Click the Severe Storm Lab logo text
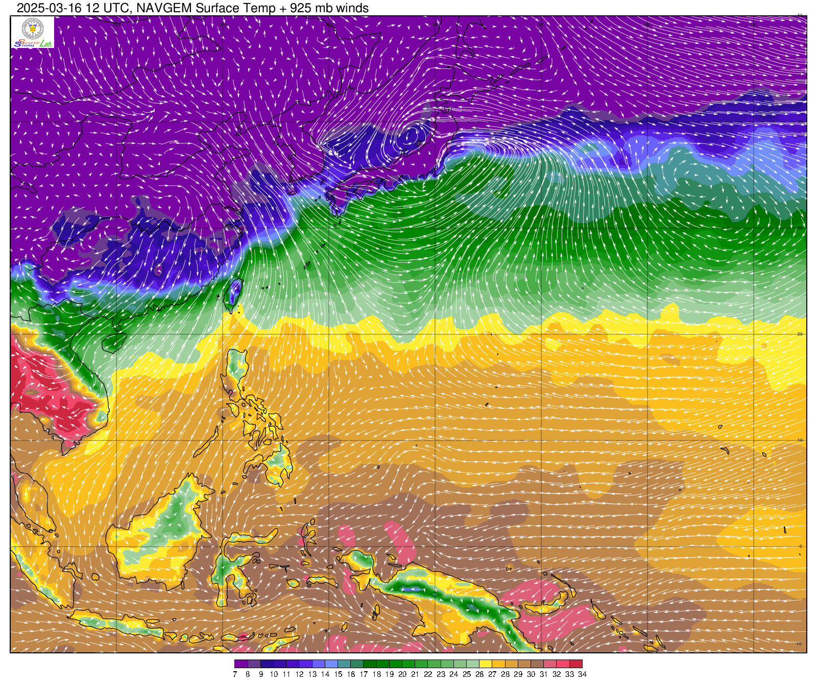The height and width of the screenshot is (684, 817). [x=32, y=44]
